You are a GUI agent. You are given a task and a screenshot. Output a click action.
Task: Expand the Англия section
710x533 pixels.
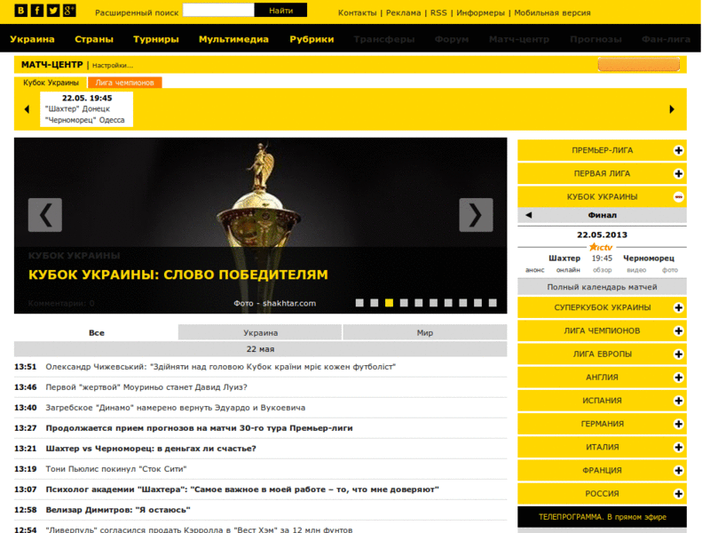(x=678, y=378)
